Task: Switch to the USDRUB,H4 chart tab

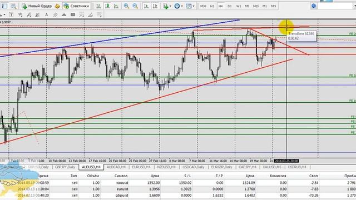Action: point(297,167)
